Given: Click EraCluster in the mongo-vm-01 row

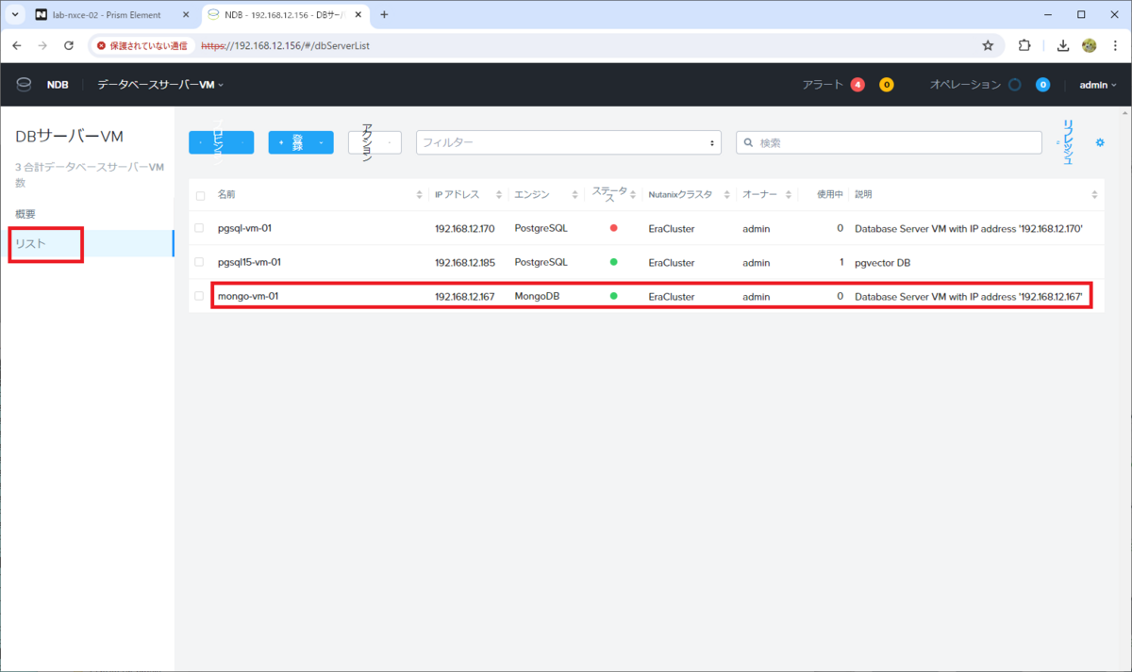Looking at the screenshot, I should (x=672, y=296).
